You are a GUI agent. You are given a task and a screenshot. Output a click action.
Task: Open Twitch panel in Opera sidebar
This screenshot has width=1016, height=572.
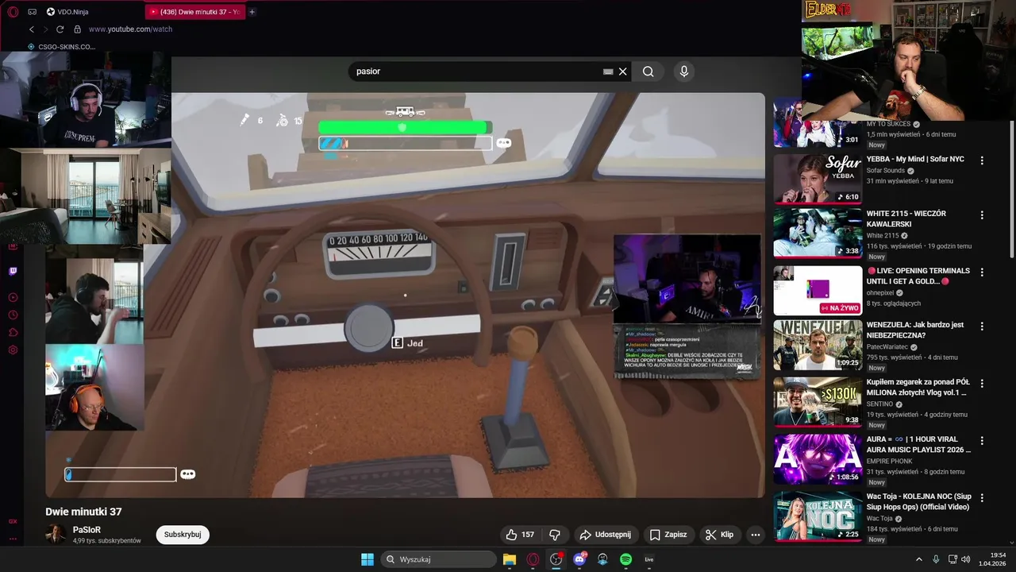pyautogui.click(x=13, y=272)
